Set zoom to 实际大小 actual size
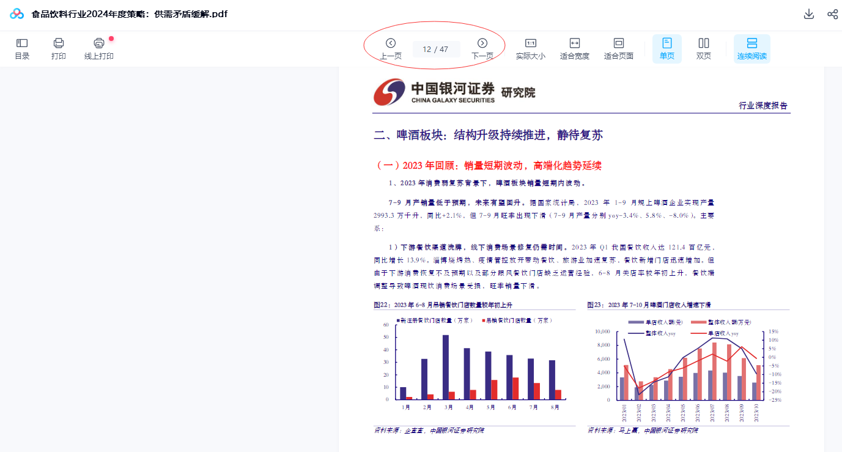 [x=530, y=49]
